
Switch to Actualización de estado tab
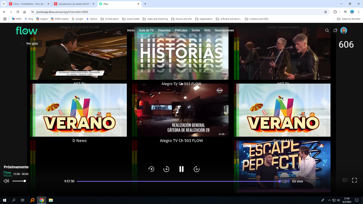(74, 4)
